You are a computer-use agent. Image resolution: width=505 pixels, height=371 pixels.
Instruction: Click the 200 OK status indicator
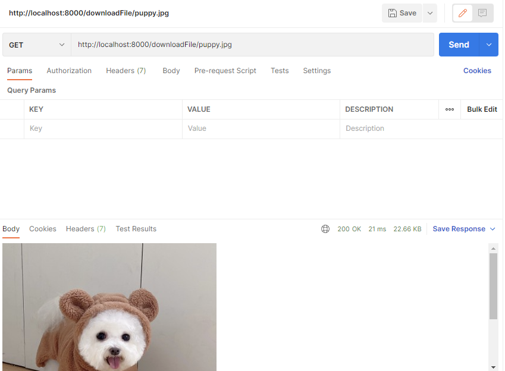tap(349, 228)
